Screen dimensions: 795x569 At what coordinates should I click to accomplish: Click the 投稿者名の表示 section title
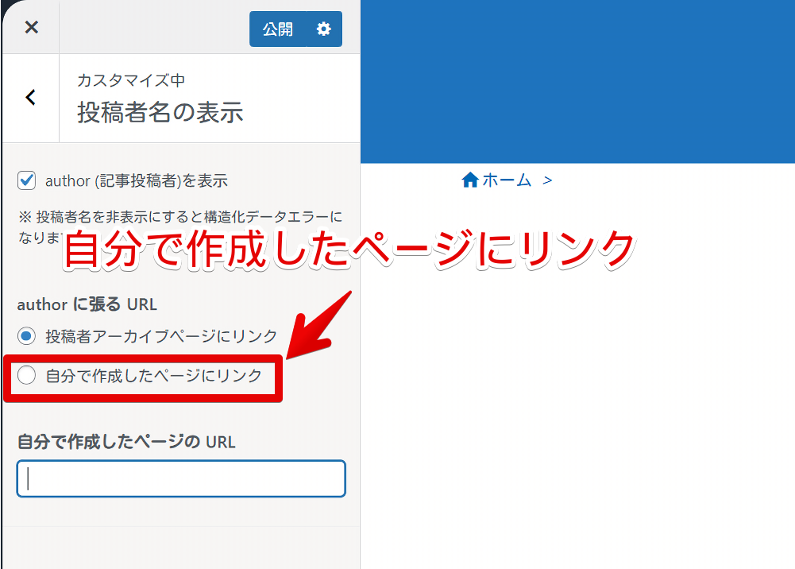tap(160, 112)
